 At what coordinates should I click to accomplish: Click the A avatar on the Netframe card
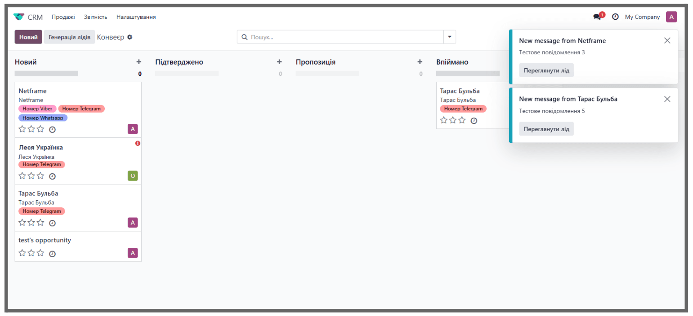coord(133,129)
